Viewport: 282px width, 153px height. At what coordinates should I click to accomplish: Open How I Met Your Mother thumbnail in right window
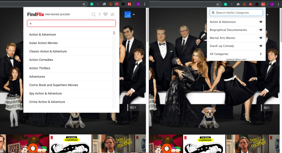tap(247, 144)
